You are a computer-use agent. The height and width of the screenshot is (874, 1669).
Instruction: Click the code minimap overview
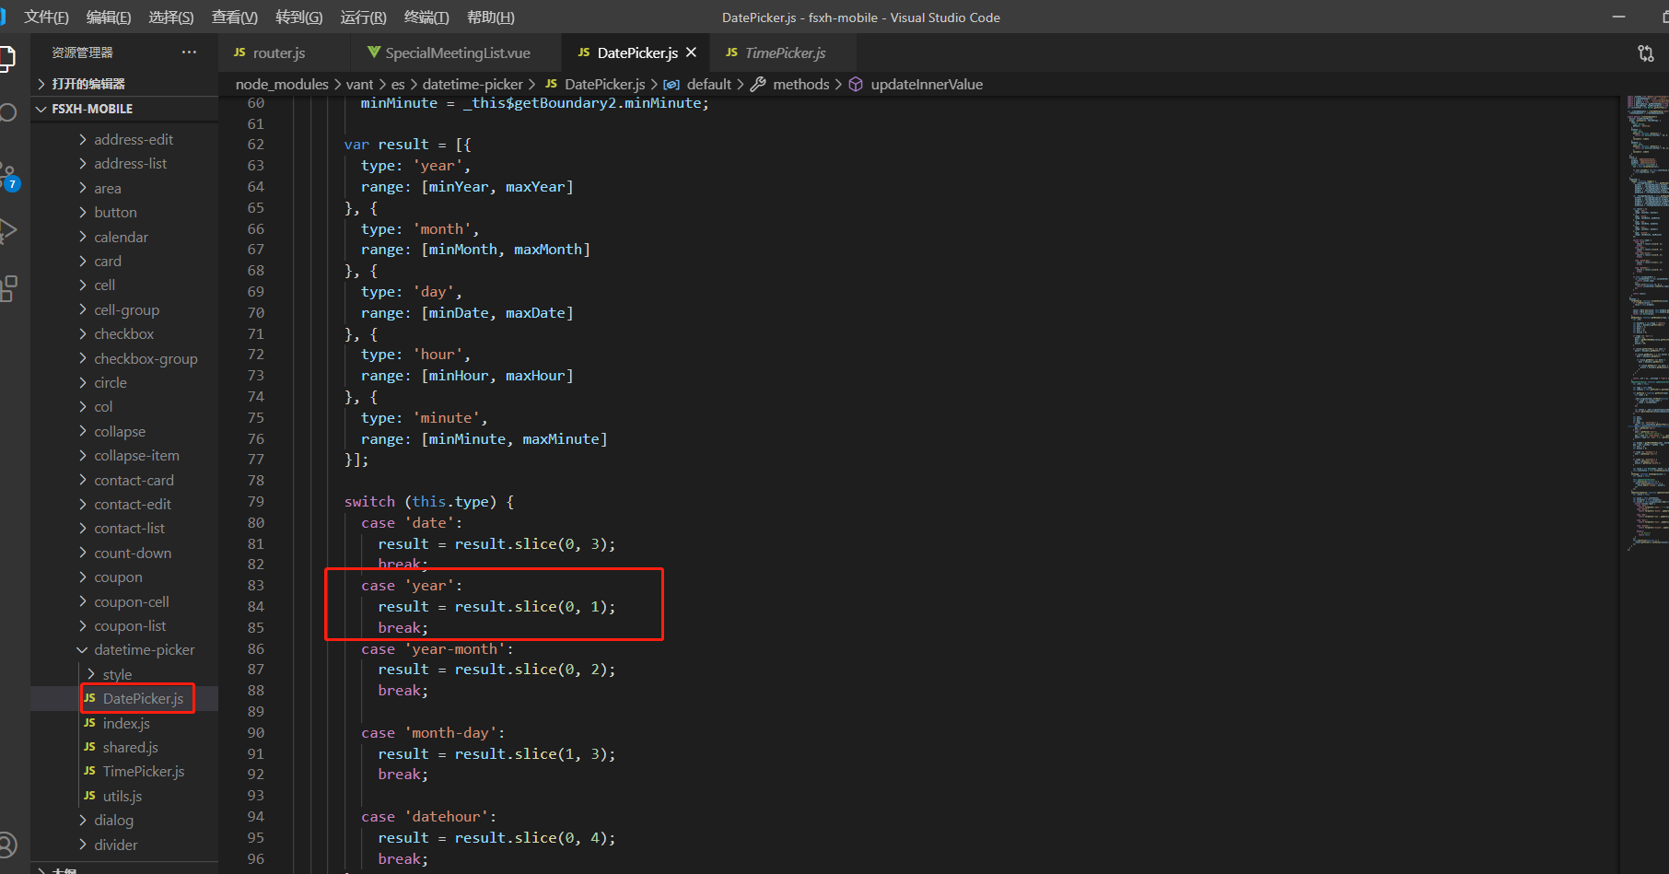point(1647,322)
